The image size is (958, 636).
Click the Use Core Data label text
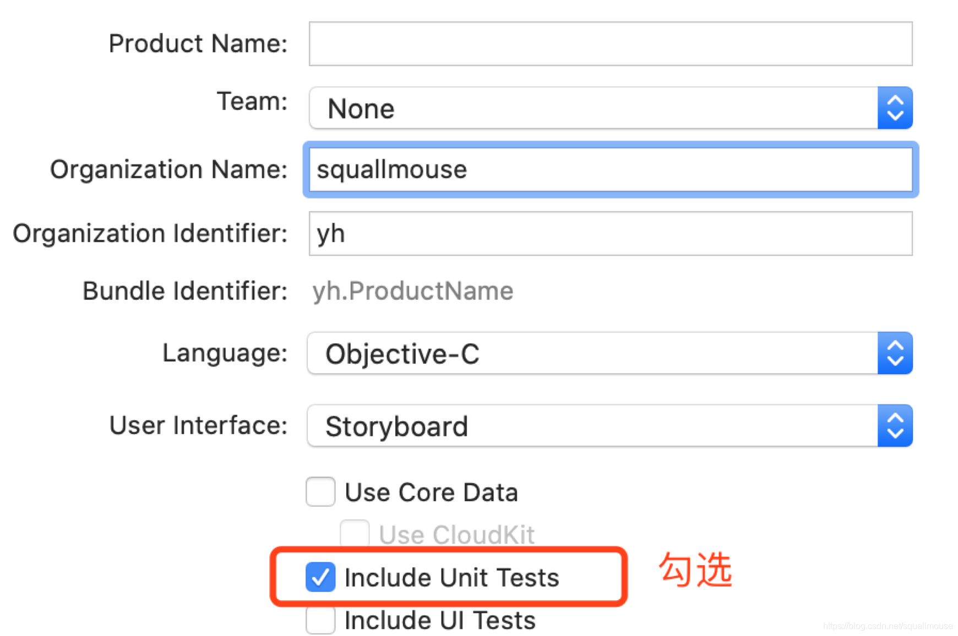point(431,492)
